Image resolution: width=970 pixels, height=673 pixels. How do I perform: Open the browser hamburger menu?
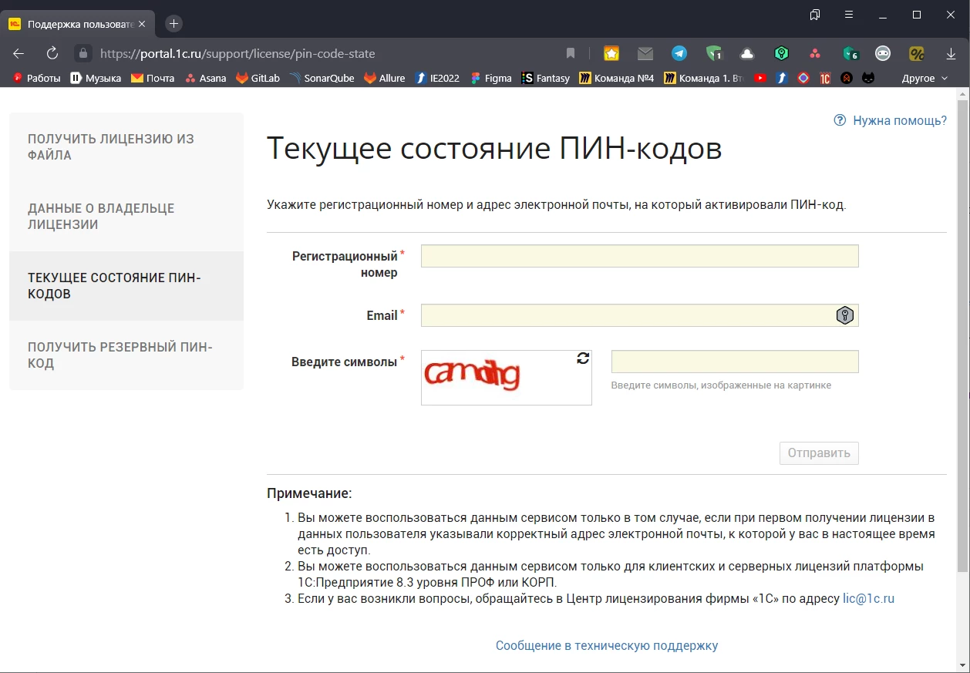click(x=849, y=15)
